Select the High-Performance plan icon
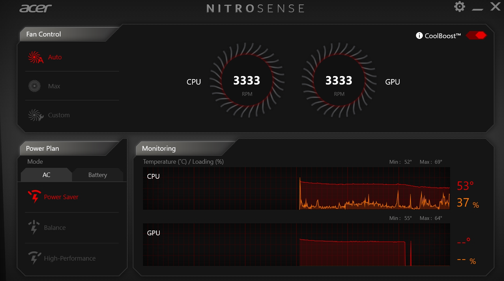The width and height of the screenshot is (504, 281). (x=34, y=258)
